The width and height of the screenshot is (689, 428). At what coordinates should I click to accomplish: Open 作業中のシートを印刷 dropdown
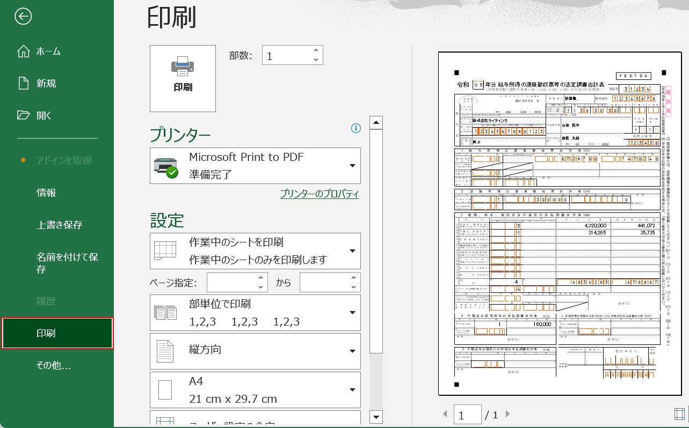pyautogui.click(x=255, y=251)
